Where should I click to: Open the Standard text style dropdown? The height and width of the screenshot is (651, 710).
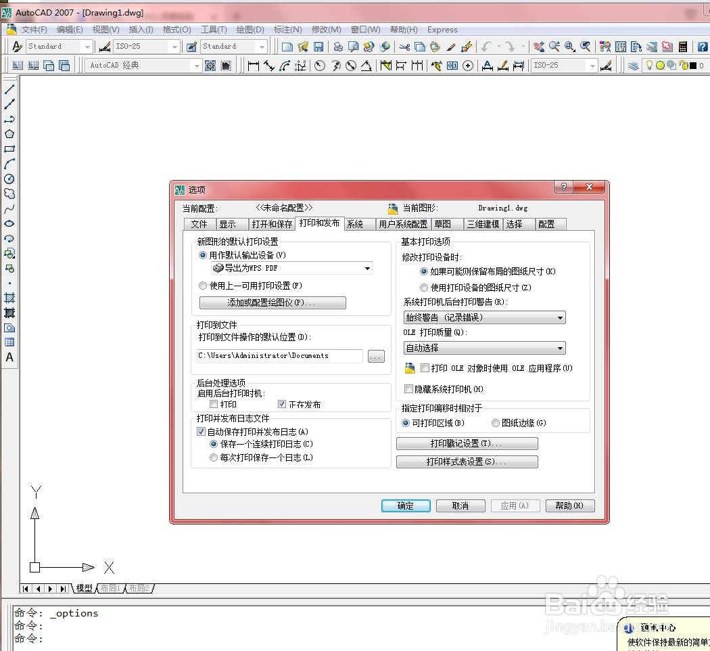tap(60, 46)
